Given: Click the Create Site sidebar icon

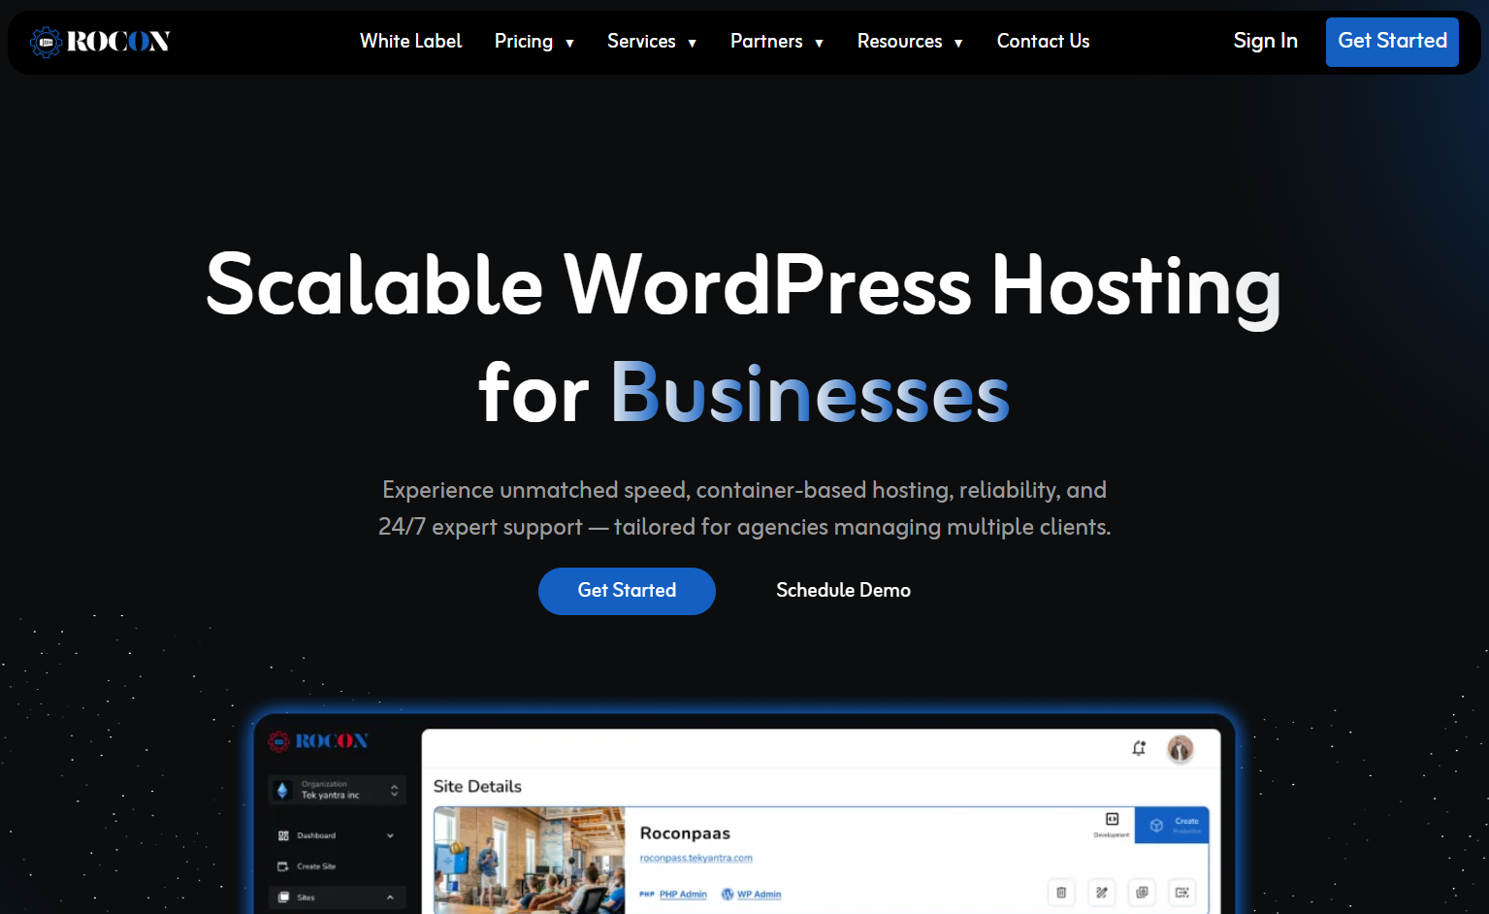Looking at the screenshot, I should pyautogui.click(x=283, y=866).
